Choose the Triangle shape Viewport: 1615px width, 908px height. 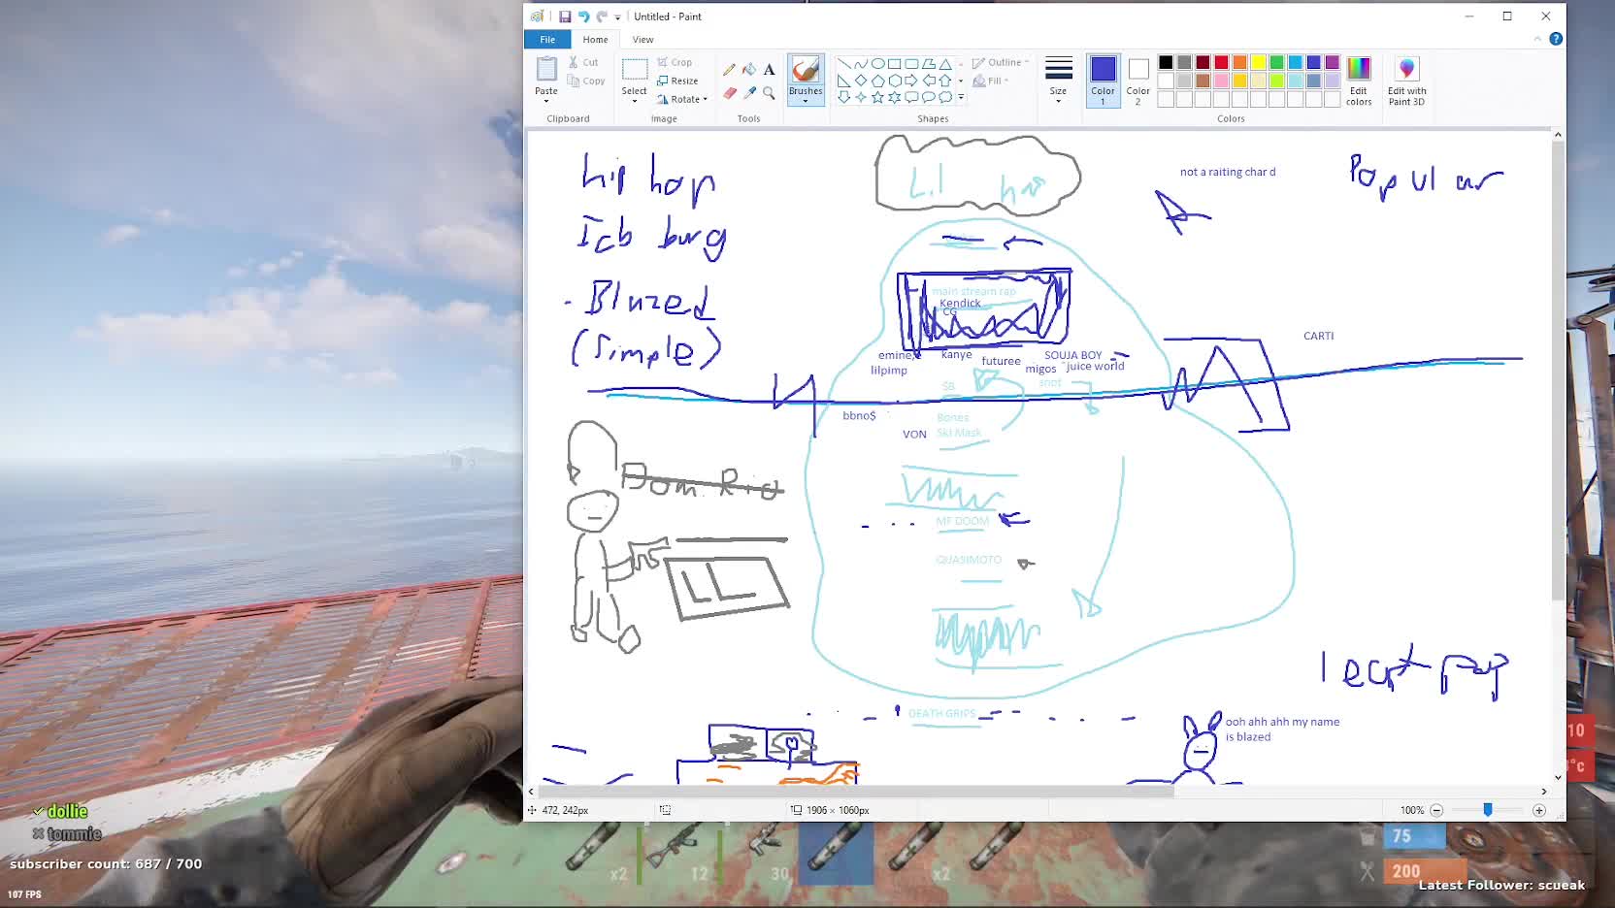tap(945, 64)
